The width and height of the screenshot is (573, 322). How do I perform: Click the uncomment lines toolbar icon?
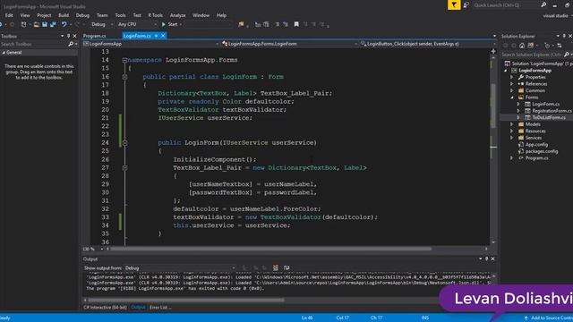[x=286, y=24]
